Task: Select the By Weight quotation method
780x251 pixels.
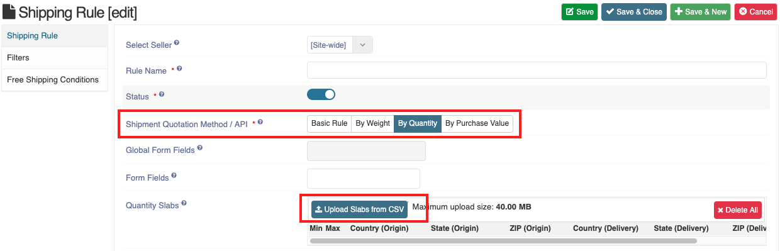Action: pyautogui.click(x=372, y=123)
